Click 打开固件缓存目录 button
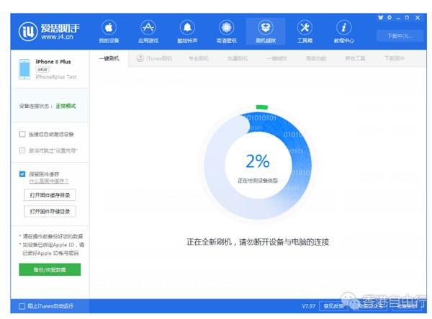This screenshot has height=319, width=432. point(50,195)
